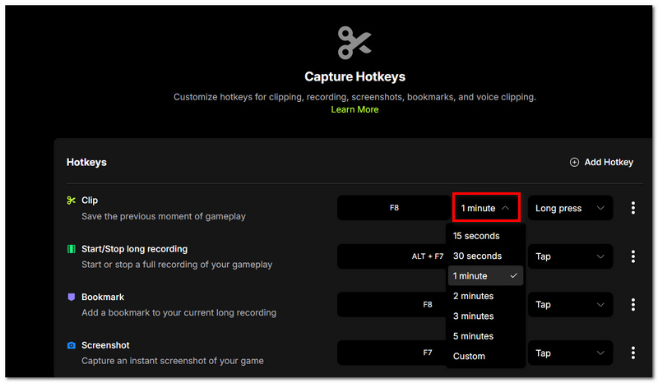Click the Add Hotkey button
The width and height of the screenshot is (658, 383).
[x=601, y=162]
